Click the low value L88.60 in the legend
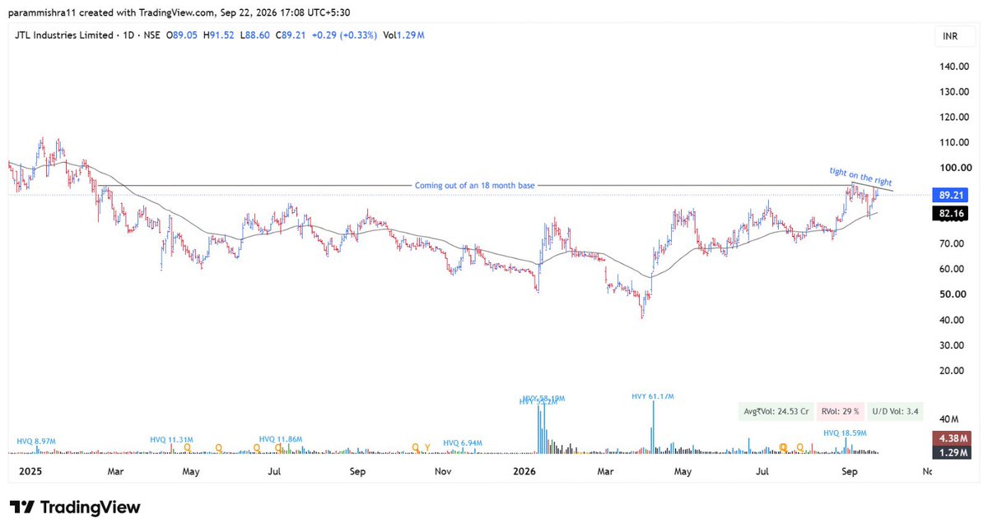988x532 pixels. point(254,35)
